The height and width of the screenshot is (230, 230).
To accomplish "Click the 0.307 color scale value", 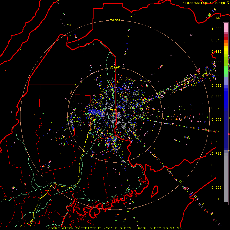I will tap(216, 176).
